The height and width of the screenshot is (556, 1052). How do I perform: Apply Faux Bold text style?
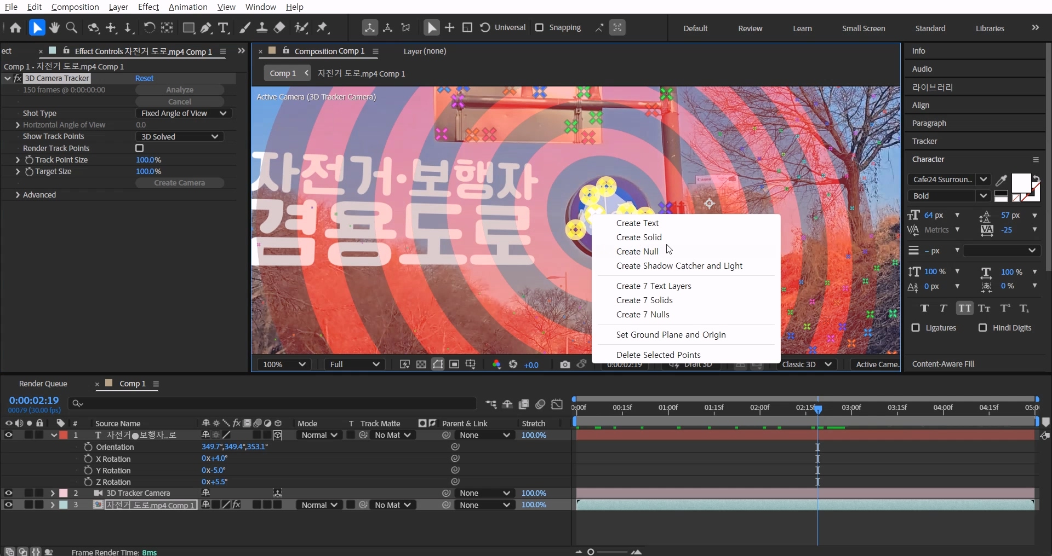point(924,308)
